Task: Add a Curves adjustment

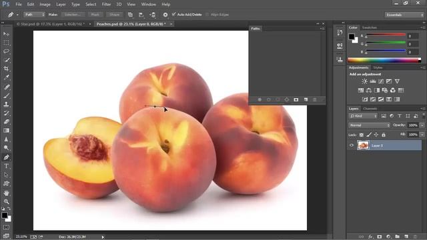Action: [381, 81]
